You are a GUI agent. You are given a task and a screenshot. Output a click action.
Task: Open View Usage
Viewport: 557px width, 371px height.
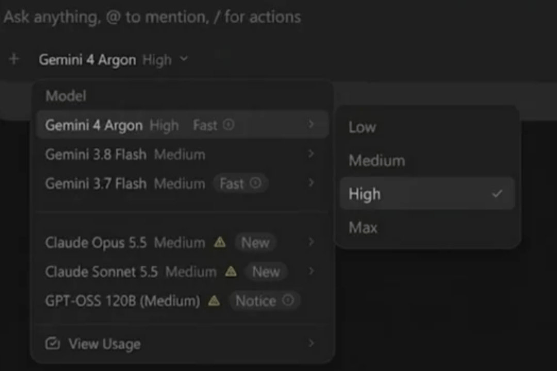click(182, 343)
